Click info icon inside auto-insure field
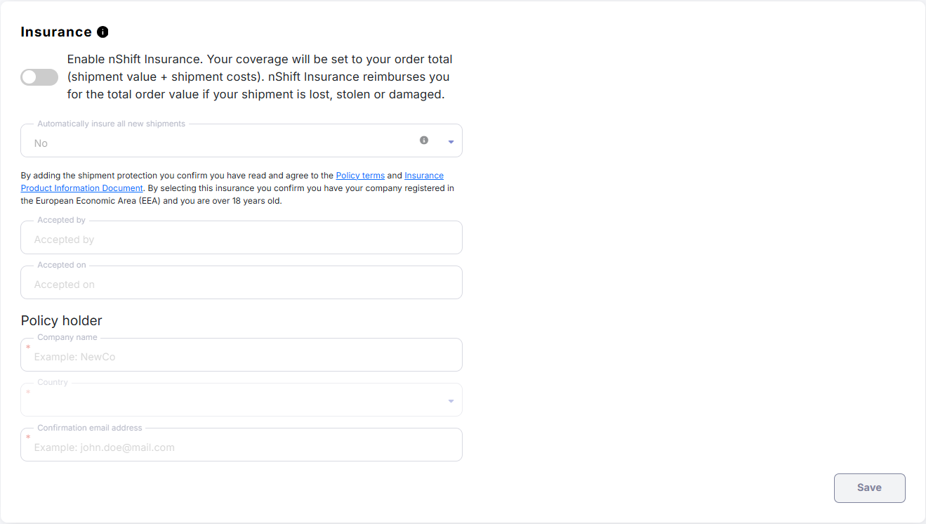This screenshot has height=524, width=926. click(x=424, y=140)
